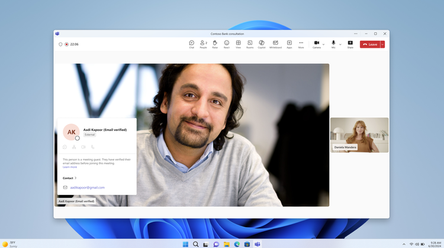Screen dimensions: 444x248
Task: Open the meeting Chat panel
Action: [192, 44]
